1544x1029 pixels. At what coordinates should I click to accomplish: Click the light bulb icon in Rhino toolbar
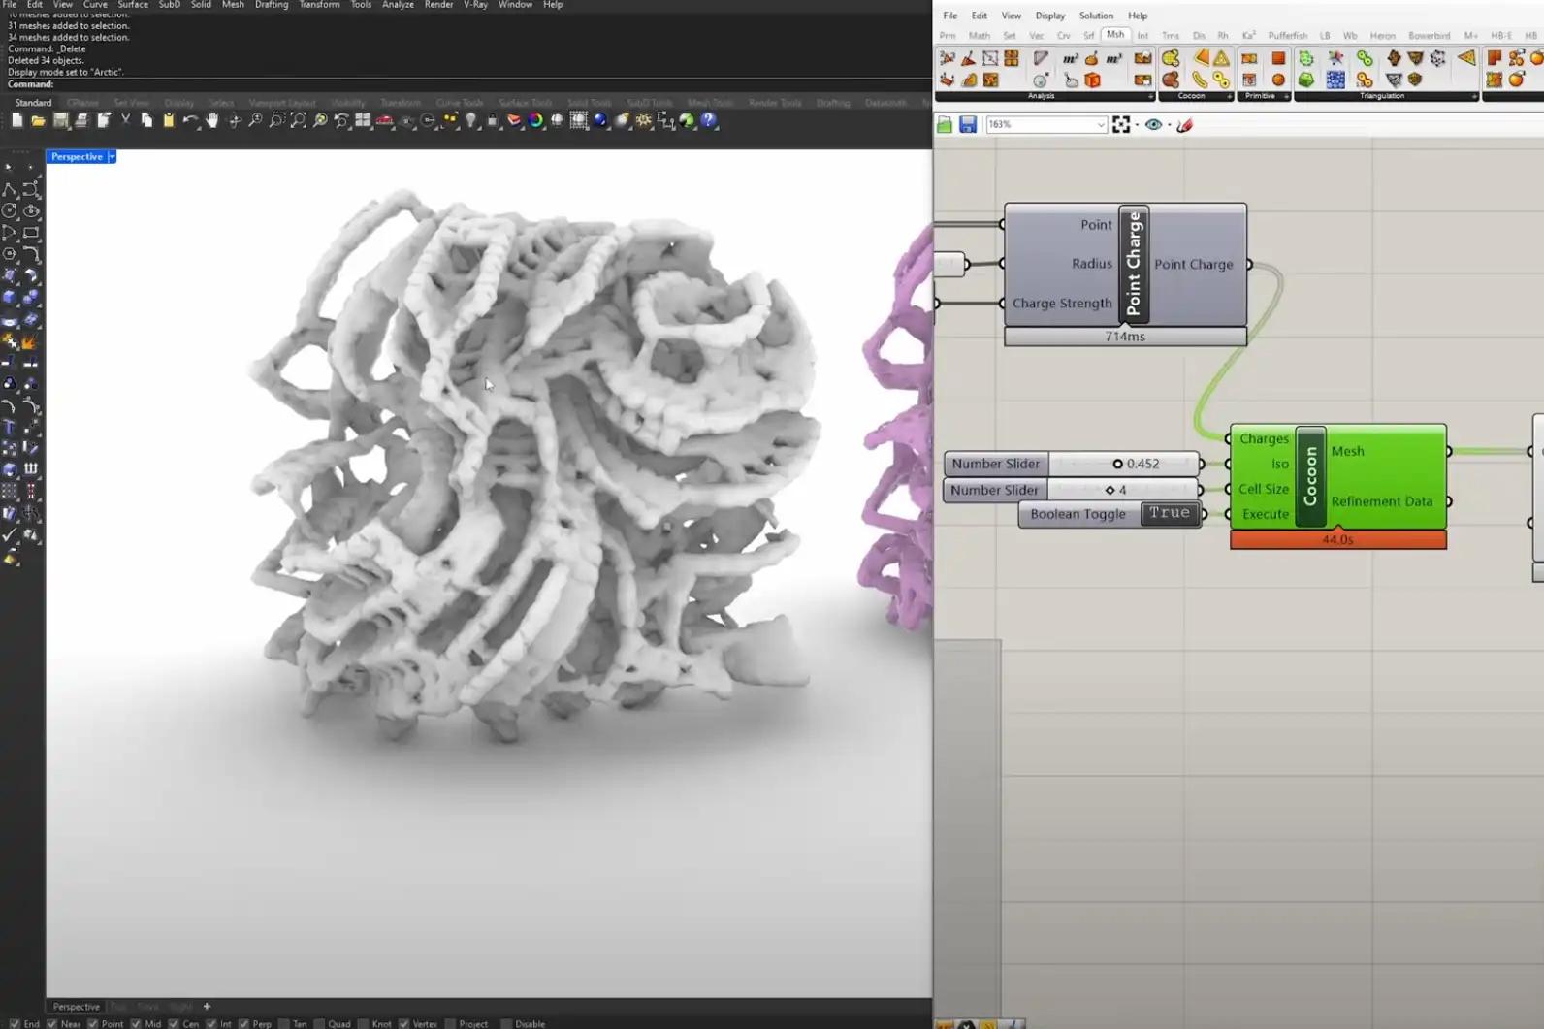point(471,121)
